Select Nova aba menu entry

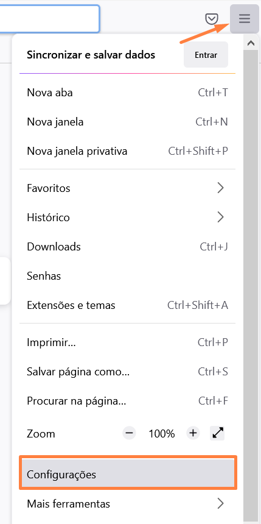click(128, 93)
